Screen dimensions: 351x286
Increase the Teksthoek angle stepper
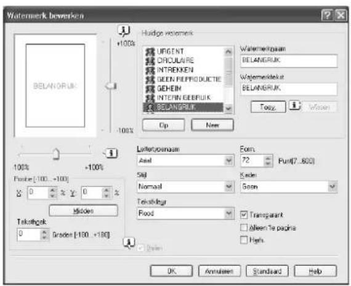coord(44,232)
